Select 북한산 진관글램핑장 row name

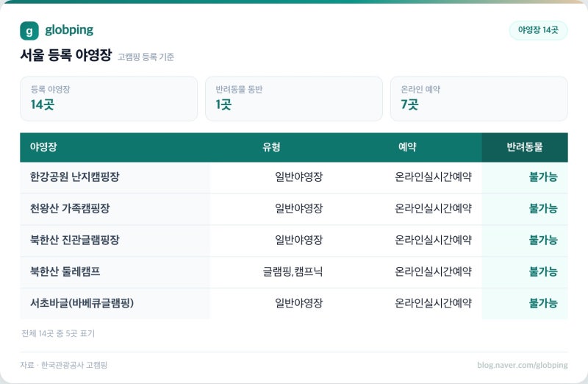(x=75, y=240)
